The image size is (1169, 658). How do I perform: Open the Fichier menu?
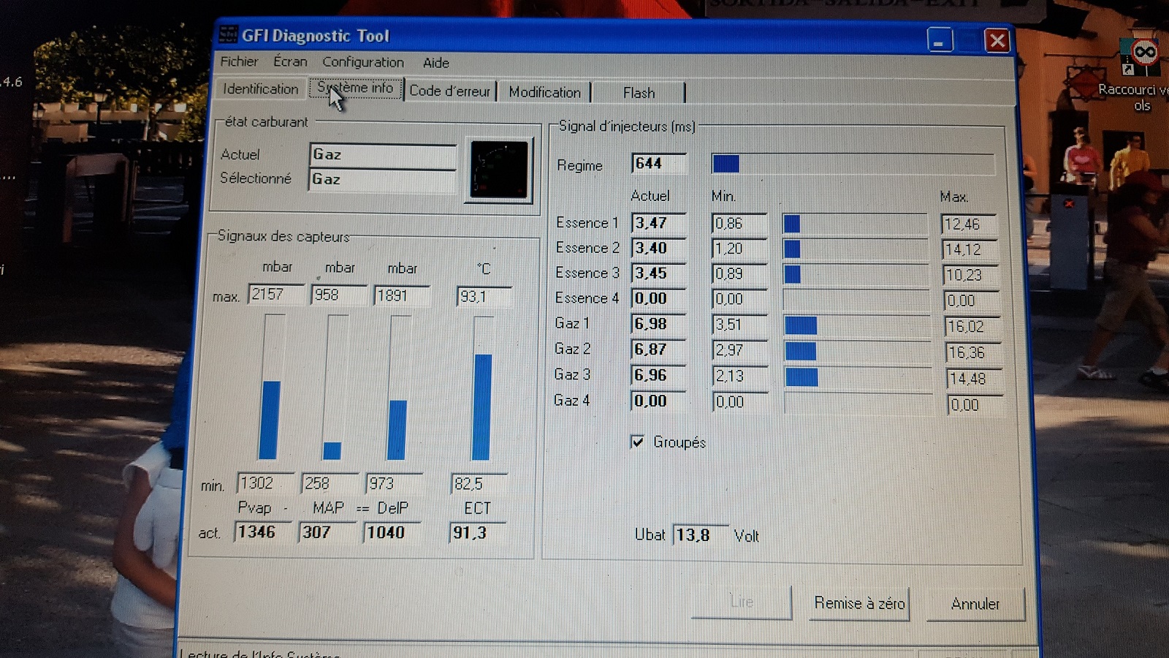tap(239, 61)
